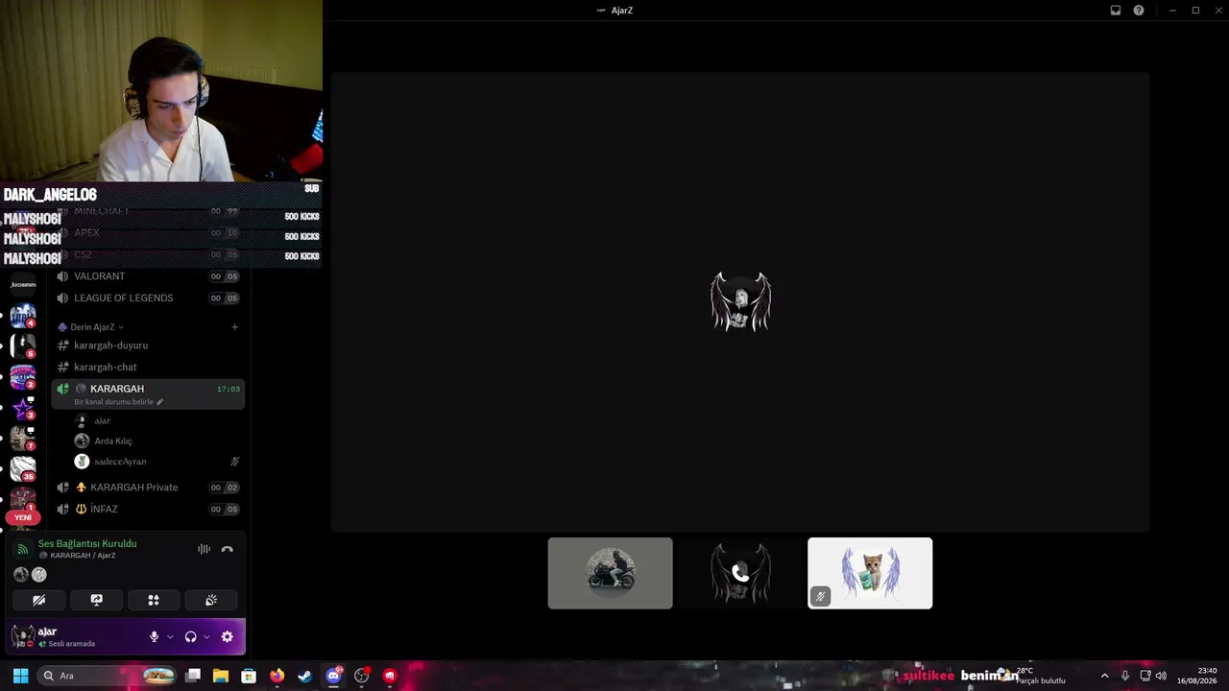Start screen sharing

[96, 600]
